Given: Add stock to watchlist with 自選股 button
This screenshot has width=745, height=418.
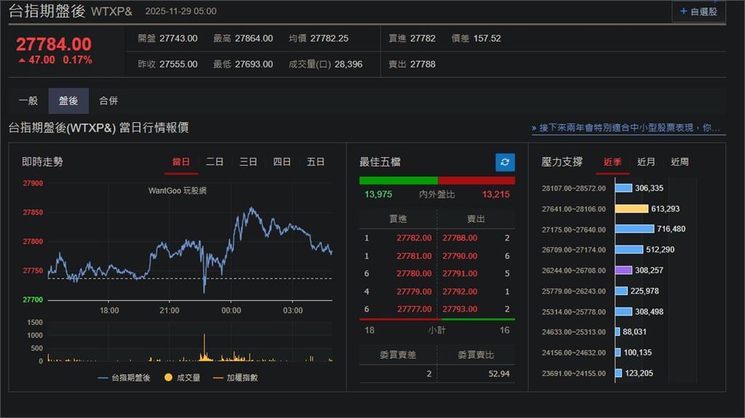Looking at the screenshot, I should (x=698, y=12).
